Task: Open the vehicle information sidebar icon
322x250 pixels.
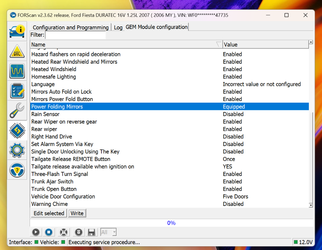Action: click(x=17, y=32)
